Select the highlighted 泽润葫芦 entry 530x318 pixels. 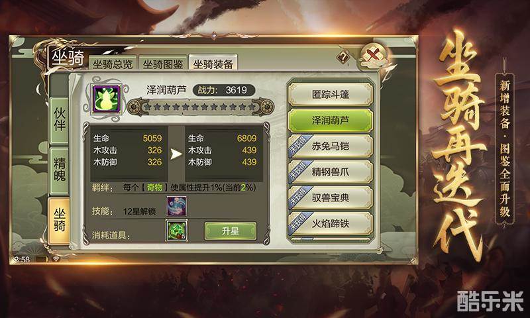(x=330, y=121)
